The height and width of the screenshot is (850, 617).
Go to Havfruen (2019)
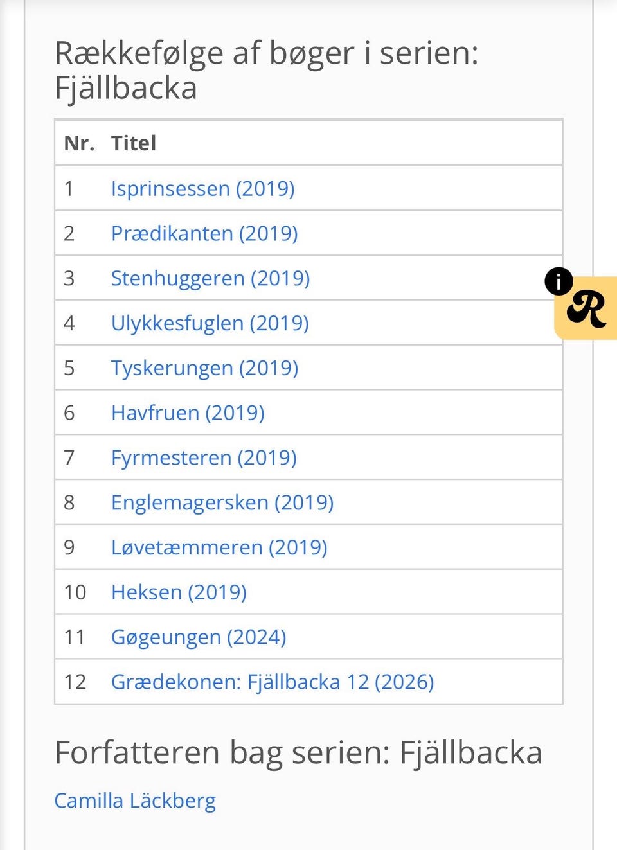coord(188,413)
